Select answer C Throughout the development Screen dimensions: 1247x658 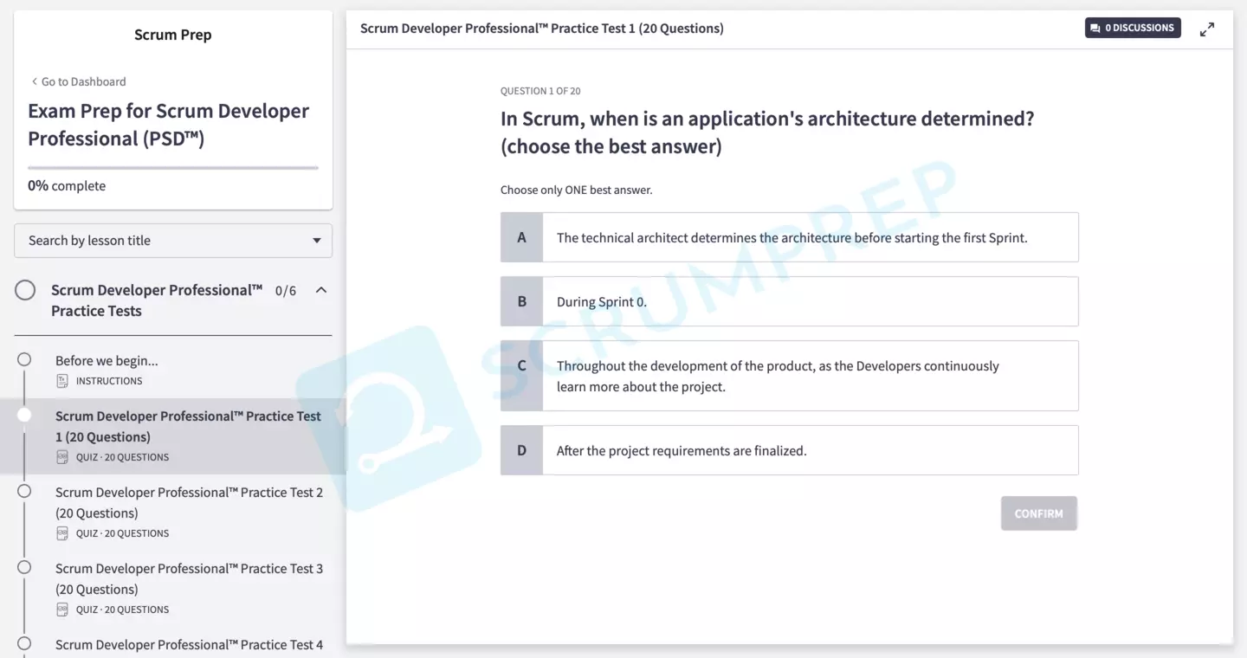[x=790, y=376]
